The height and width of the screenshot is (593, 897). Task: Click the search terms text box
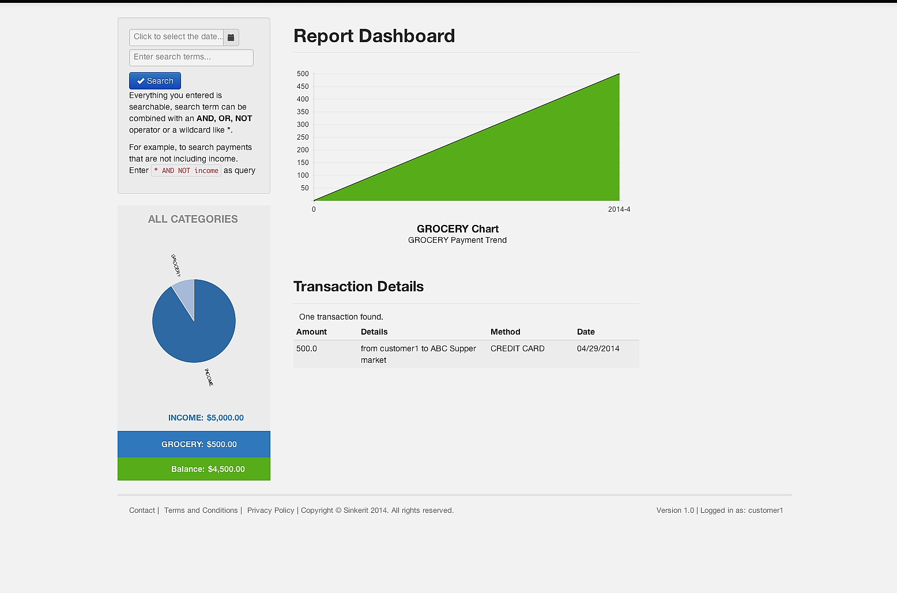click(191, 57)
